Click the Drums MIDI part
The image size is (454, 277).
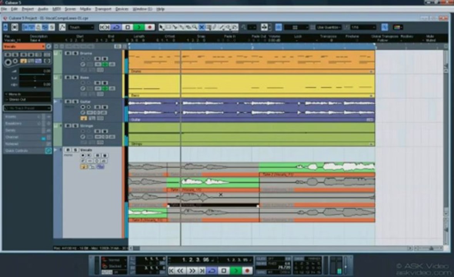251,62
